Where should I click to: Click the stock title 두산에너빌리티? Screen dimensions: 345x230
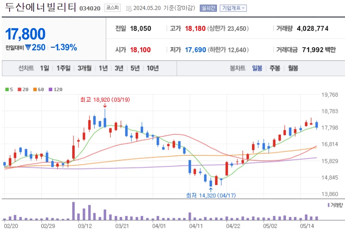(x=40, y=7)
